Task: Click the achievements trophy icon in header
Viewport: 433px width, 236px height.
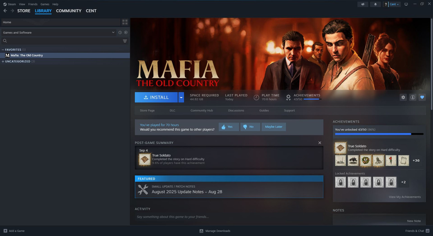Action: [288, 97]
